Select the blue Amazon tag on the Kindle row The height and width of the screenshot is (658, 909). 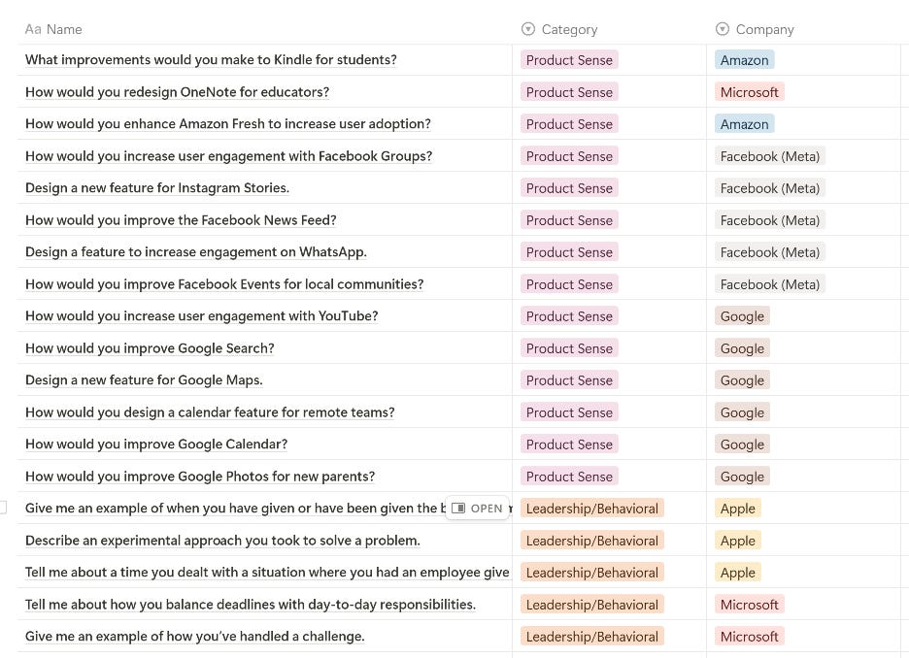click(x=744, y=59)
